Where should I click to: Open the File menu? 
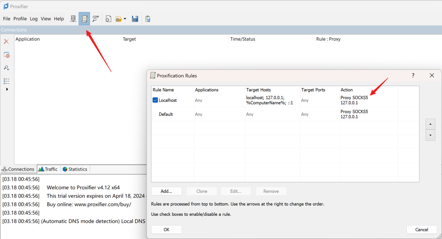7,19
